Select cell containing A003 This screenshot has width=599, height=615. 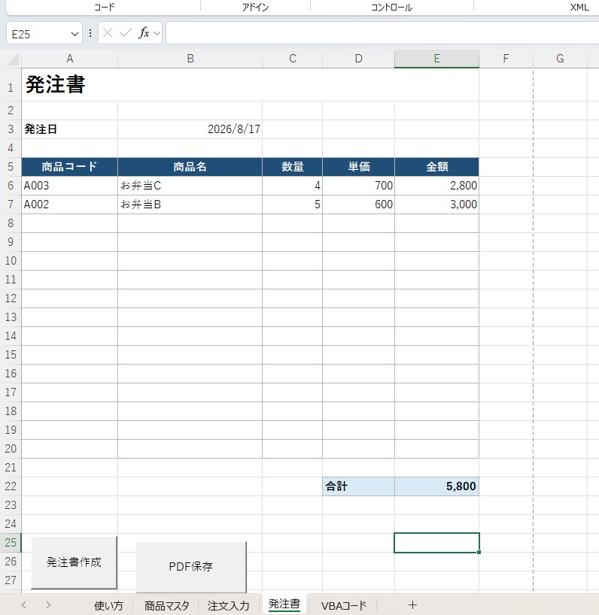(x=69, y=186)
